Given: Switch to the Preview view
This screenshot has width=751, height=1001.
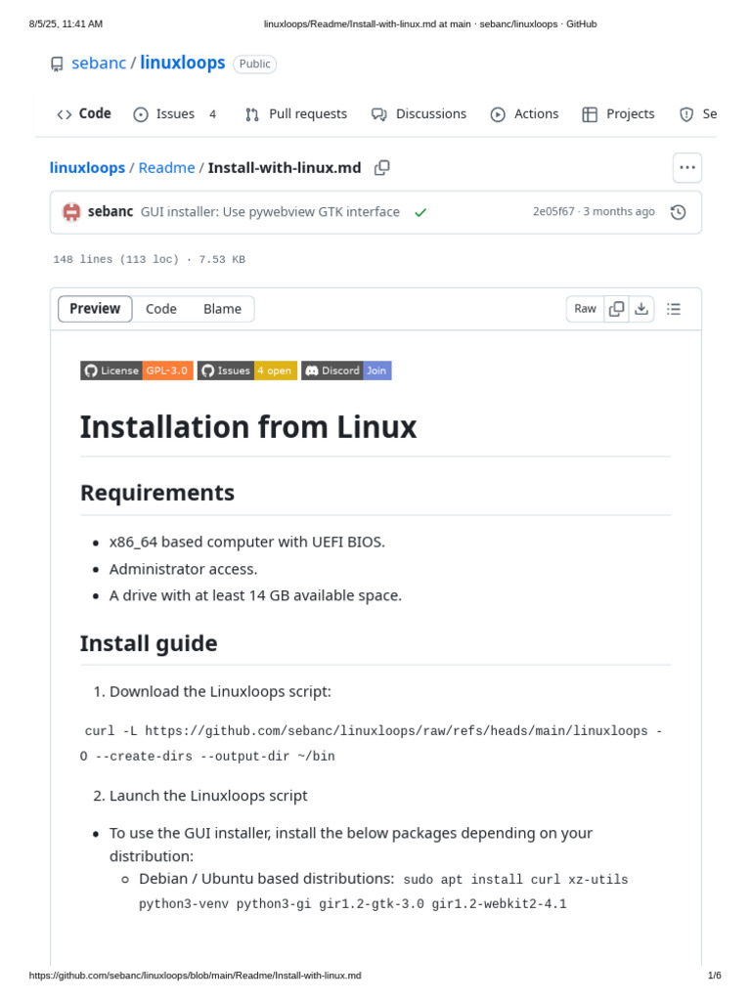Looking at the screenshot, I should (95, 309).
